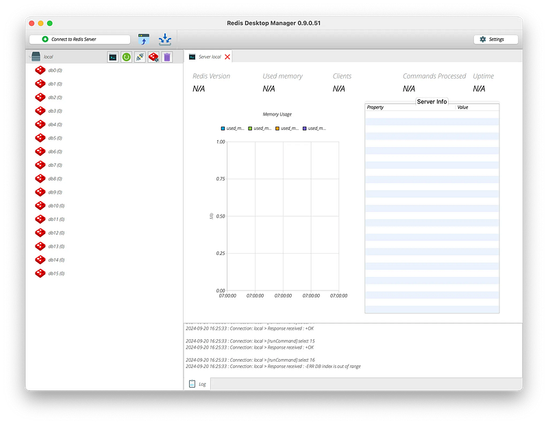Click the Clients label
Screen dimensions: 548x424
click(342, 76)
